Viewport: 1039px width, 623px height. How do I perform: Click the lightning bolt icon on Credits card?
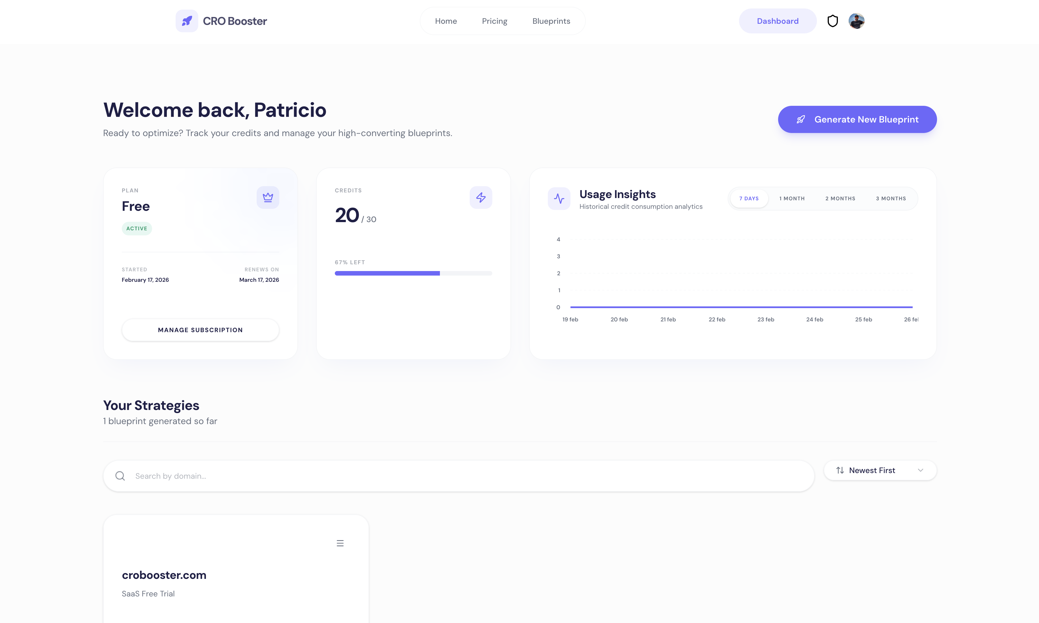(x=481, y=197)
